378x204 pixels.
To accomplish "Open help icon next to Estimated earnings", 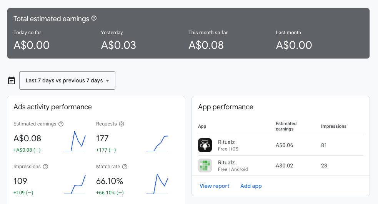I will [x=61, y=124].
